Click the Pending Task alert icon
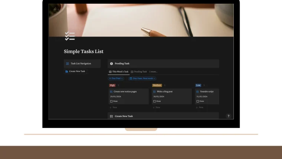The image size is (282, 159). [111, 64]
